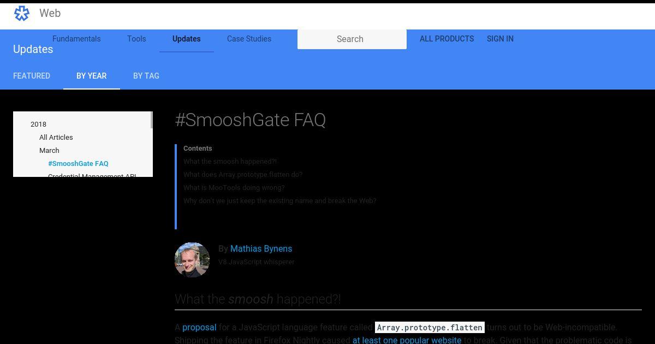Open 'What is MooTools doing wrong?' link
The width and height of the screenshot is (655, 344).
tap(234, 187)
